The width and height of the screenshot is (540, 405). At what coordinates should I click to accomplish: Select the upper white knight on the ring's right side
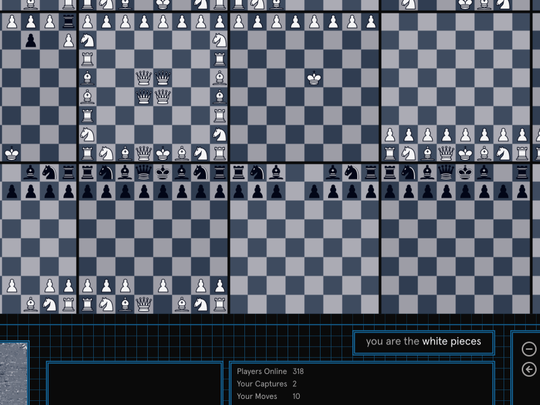[219, 40]
